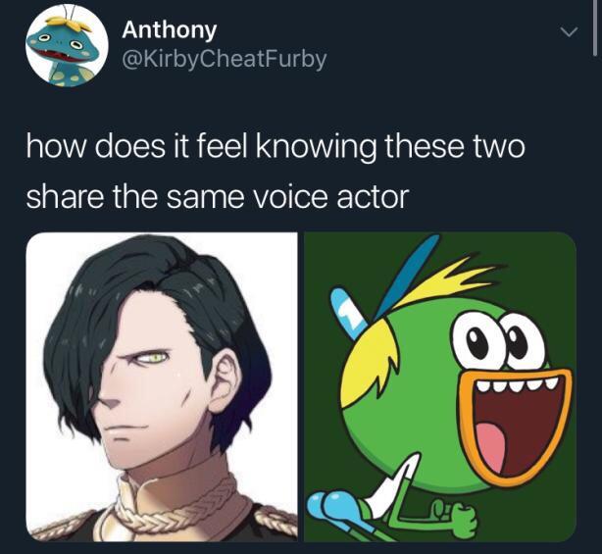The width and height of the screenshot is (602, 554).
Task: Click the scrollbar at top right edge
Action: tap(595, 27)
